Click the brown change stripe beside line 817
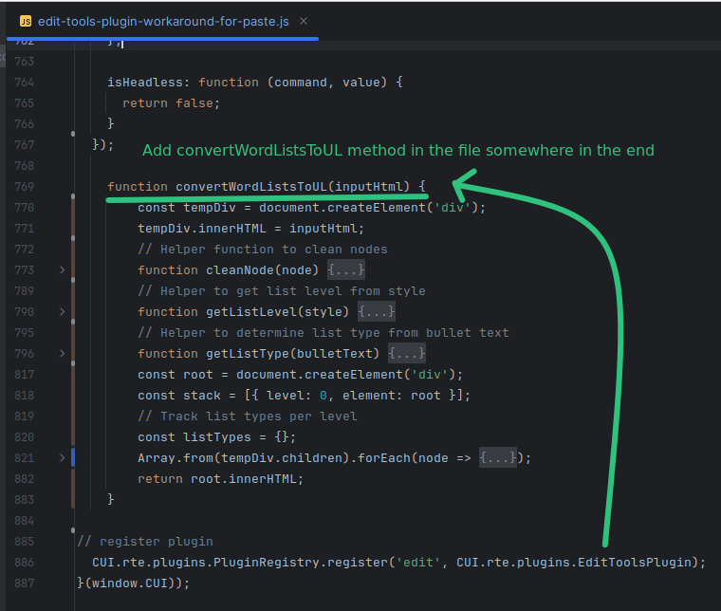The height and width of the screenshot is (611, 721). point(73,375)
